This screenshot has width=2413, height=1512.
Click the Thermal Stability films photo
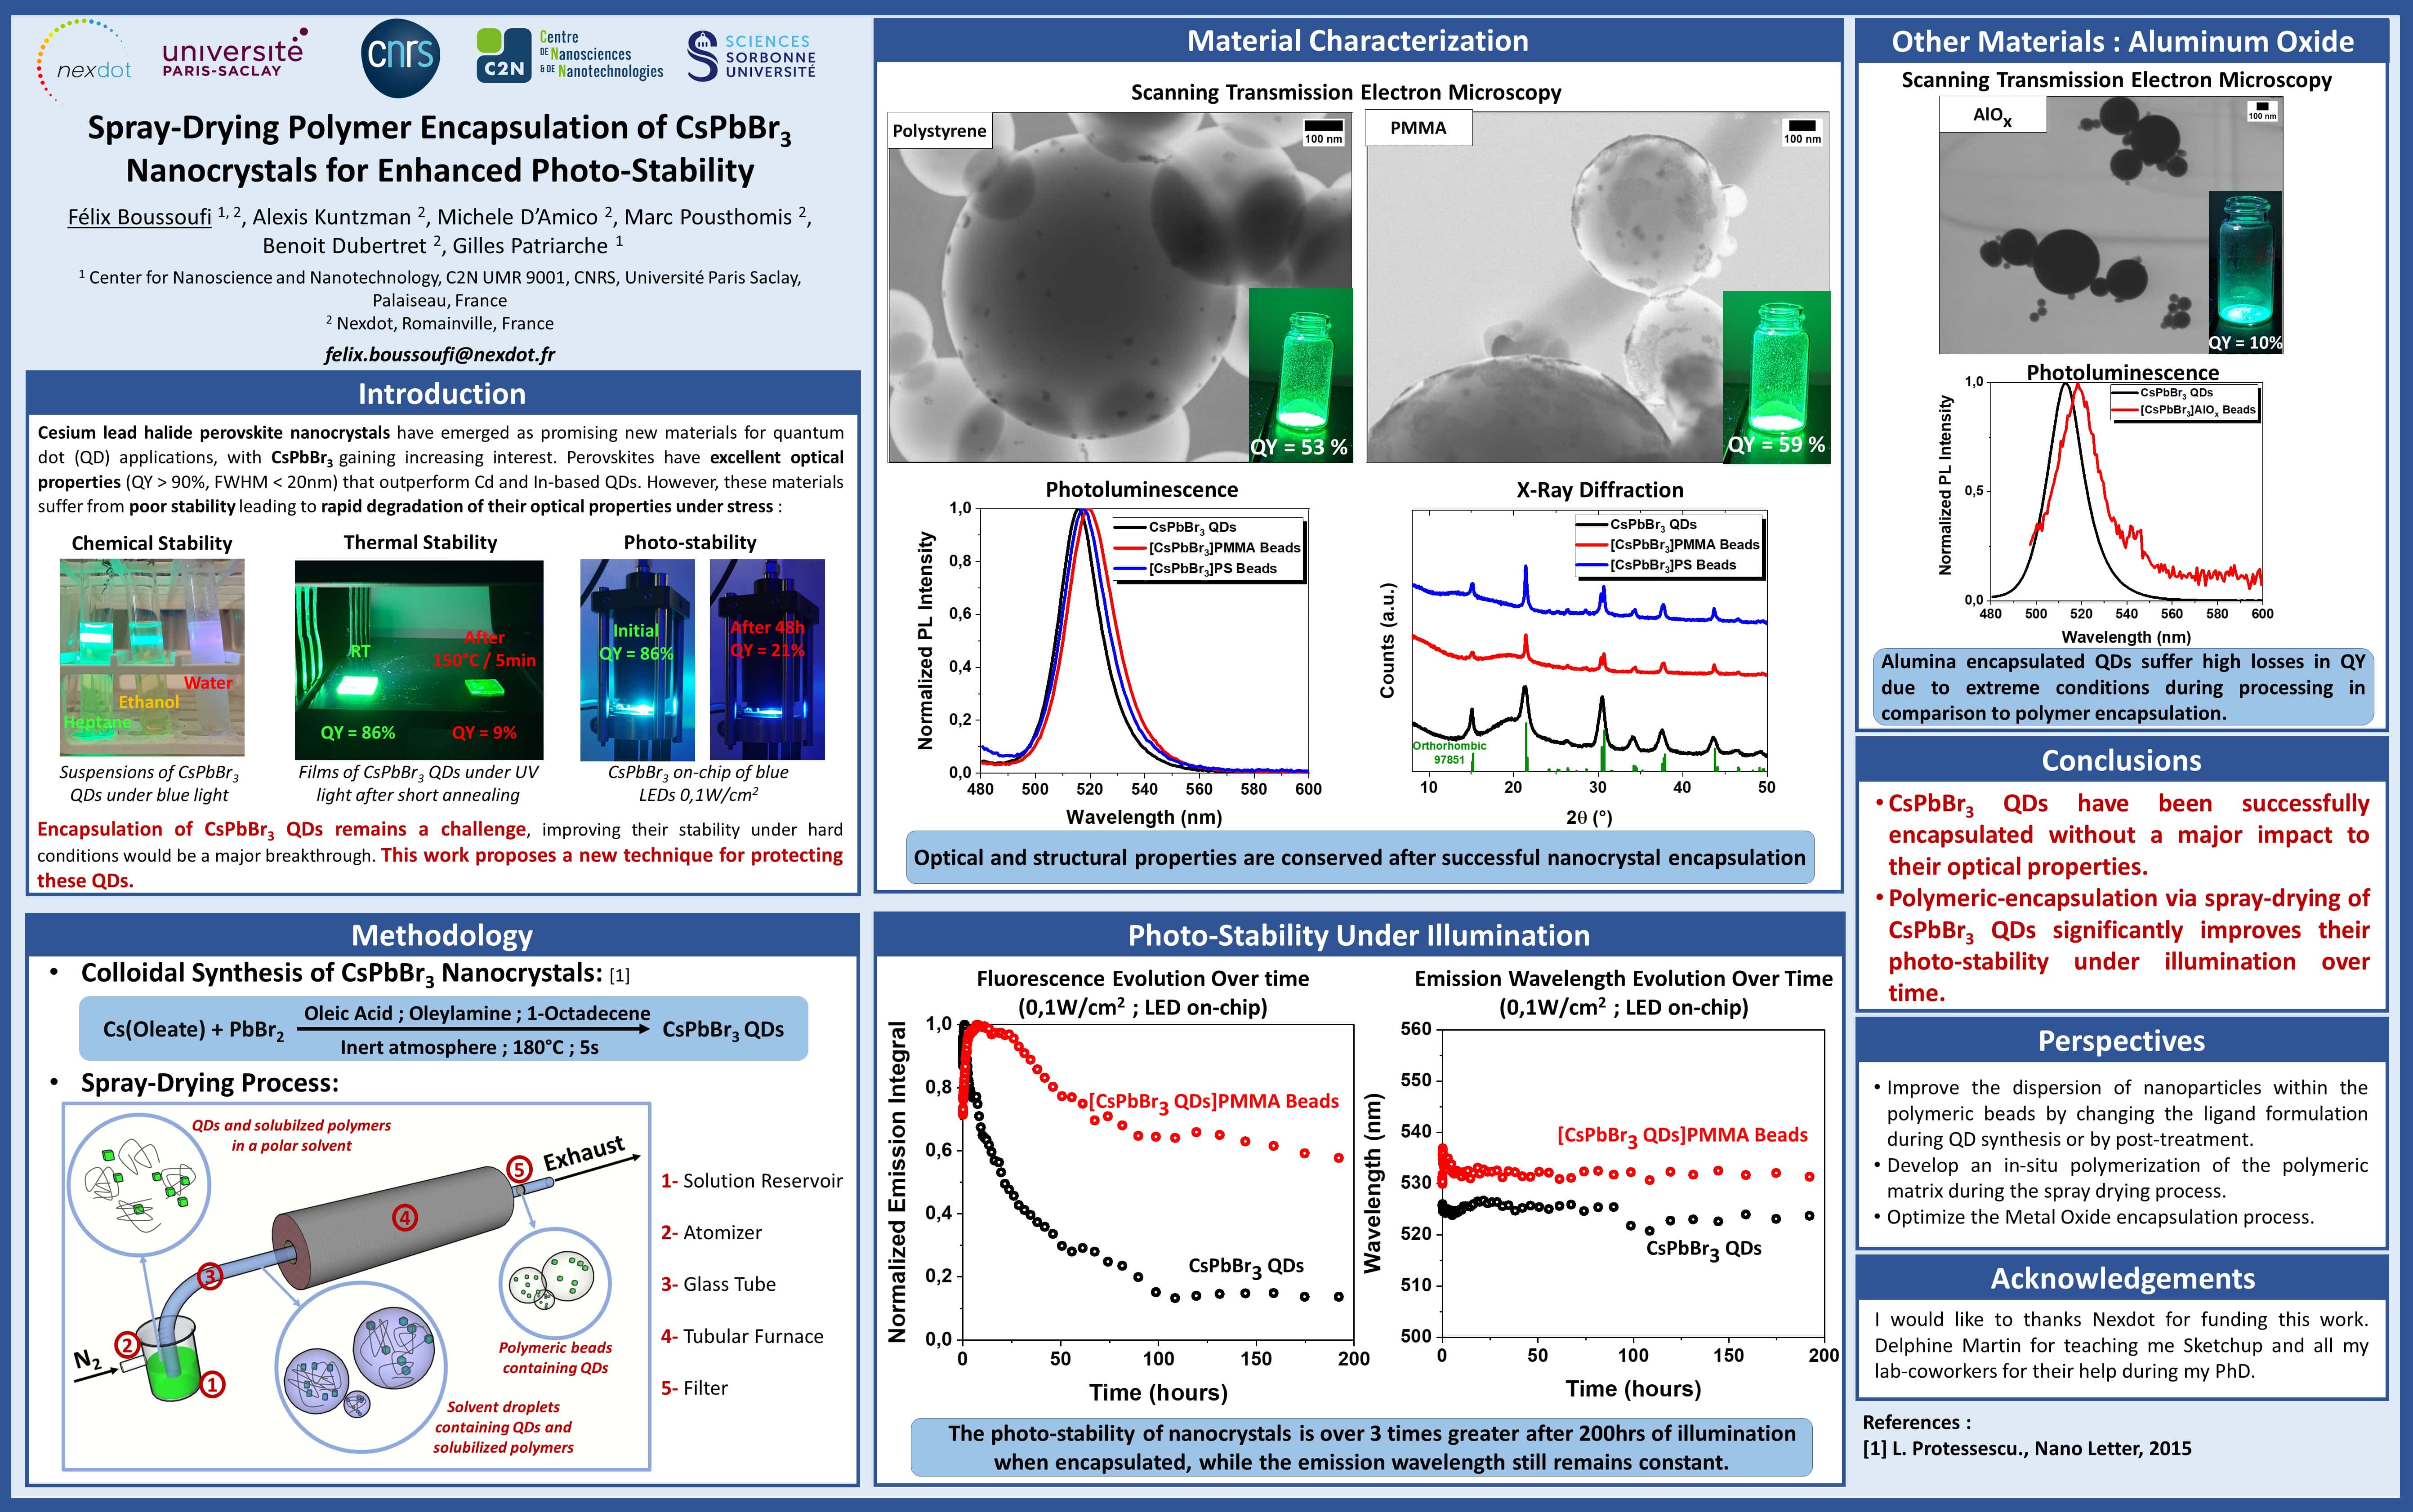419,659
